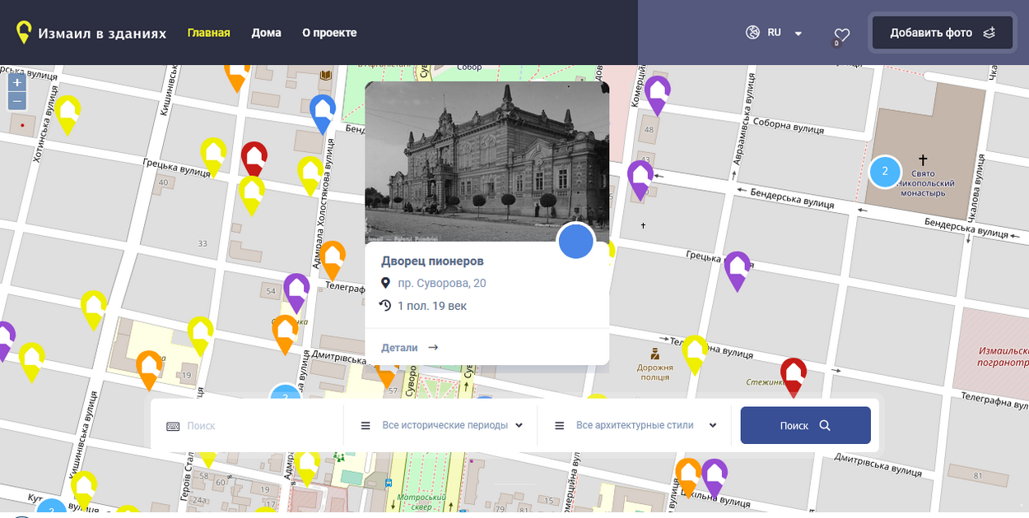Image resolution: width=1029 pixels, height=518 pixels.
Task: Expand the RU language dropdown arrow
Action: pyautogui.click(x=798, y=34)
